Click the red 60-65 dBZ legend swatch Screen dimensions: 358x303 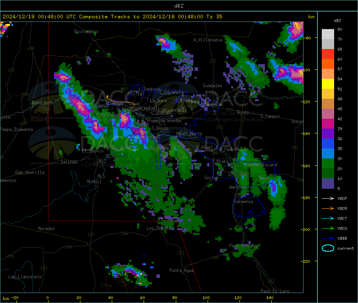click(x=328, y=54)
